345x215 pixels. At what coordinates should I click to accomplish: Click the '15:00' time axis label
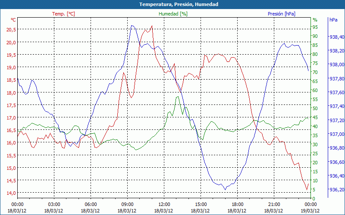point(201,205)
